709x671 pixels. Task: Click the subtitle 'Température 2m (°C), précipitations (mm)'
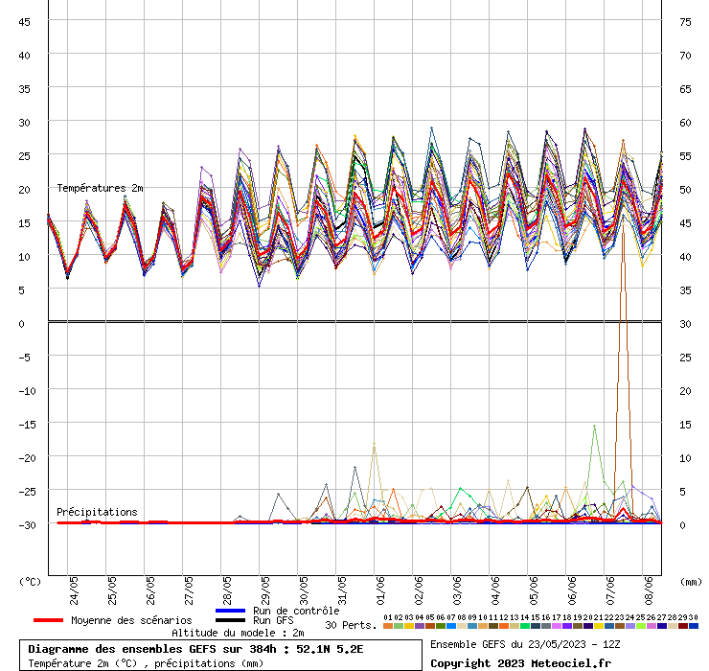pos(146,663)
